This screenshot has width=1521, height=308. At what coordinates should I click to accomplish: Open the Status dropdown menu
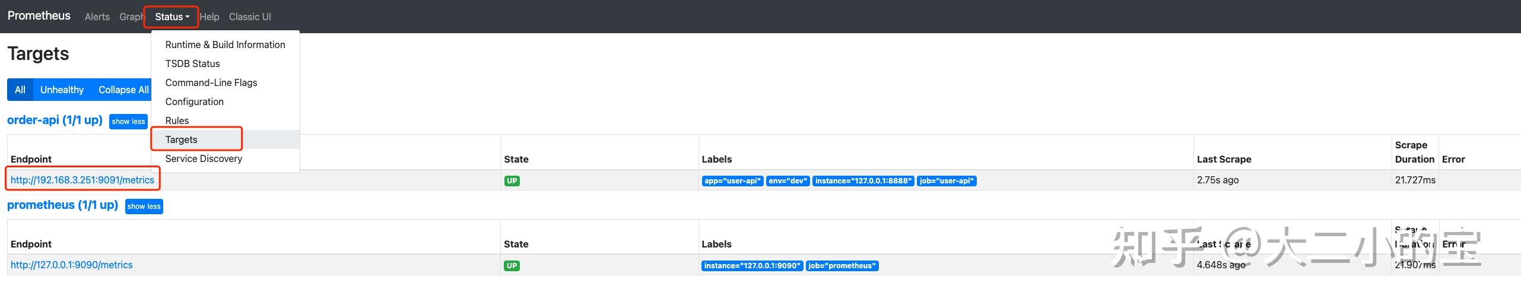point(172,17)
